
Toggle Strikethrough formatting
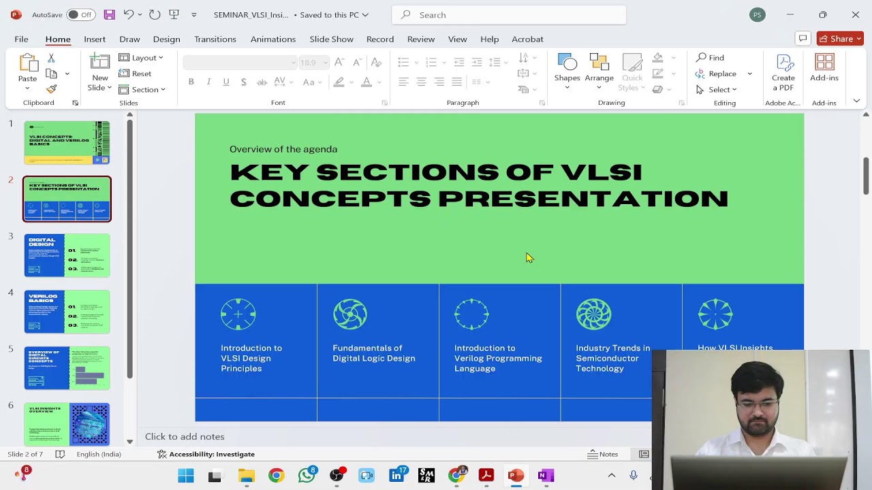point(262,82)
